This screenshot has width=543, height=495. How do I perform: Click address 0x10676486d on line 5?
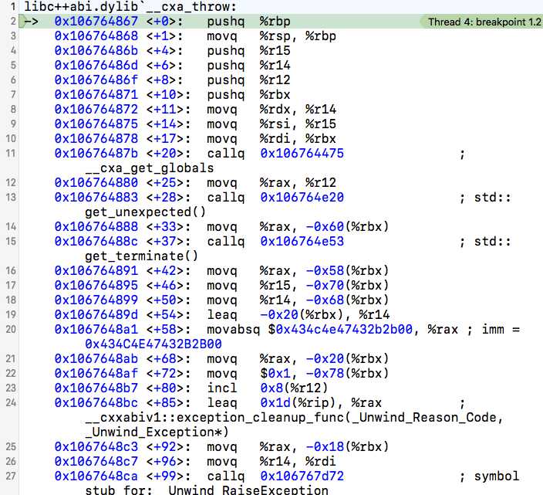[x=96, y=66]
